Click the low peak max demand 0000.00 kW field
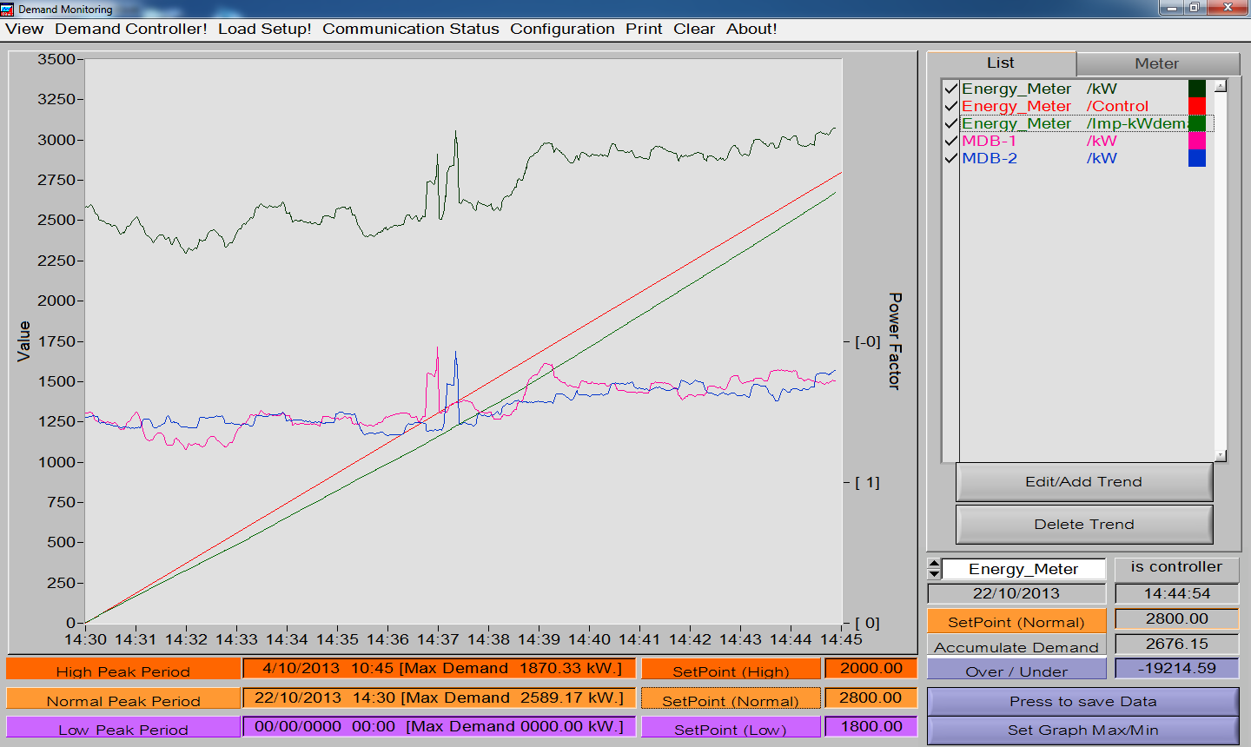The image size is (1251, 747). 439,727
